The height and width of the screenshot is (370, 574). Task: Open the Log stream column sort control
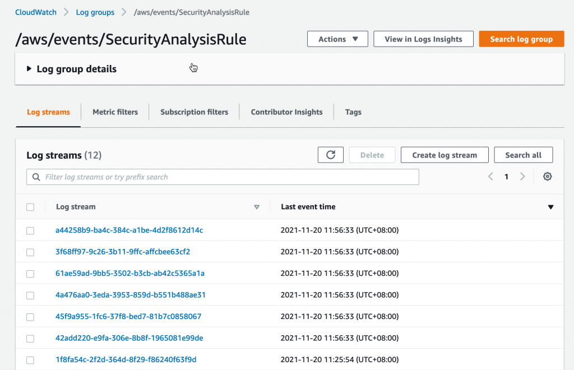click(x=257, y=207)
